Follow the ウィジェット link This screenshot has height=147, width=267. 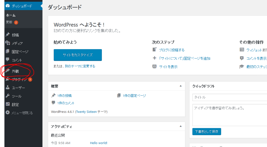coord(254,50)
